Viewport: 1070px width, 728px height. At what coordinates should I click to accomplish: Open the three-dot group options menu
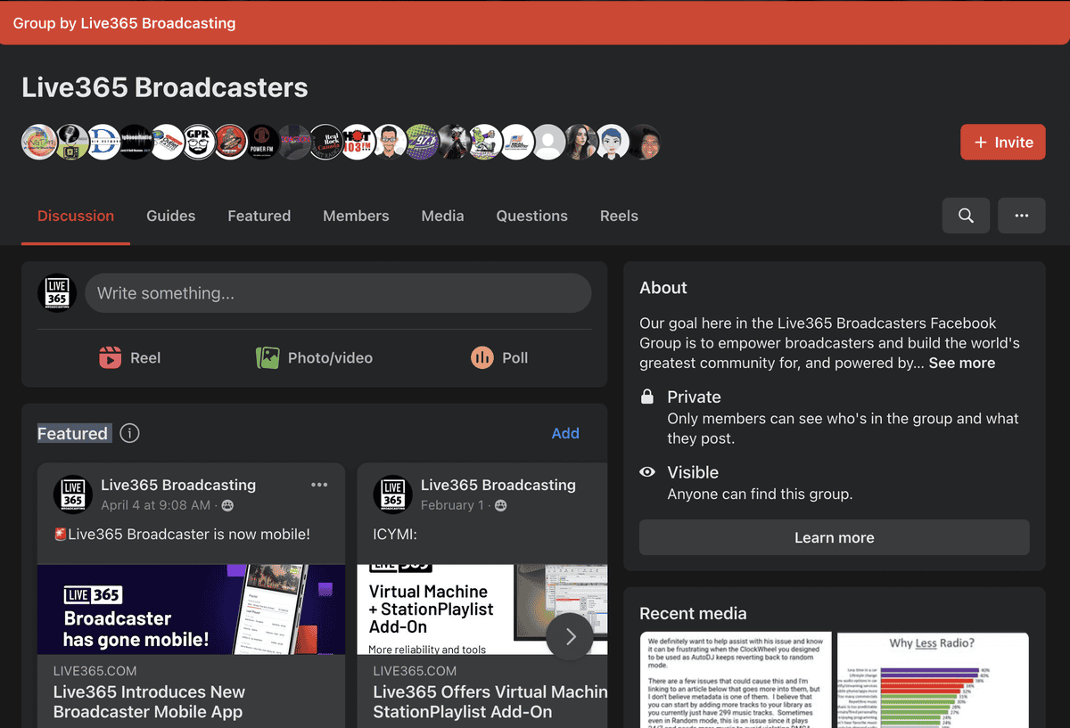1022,216
